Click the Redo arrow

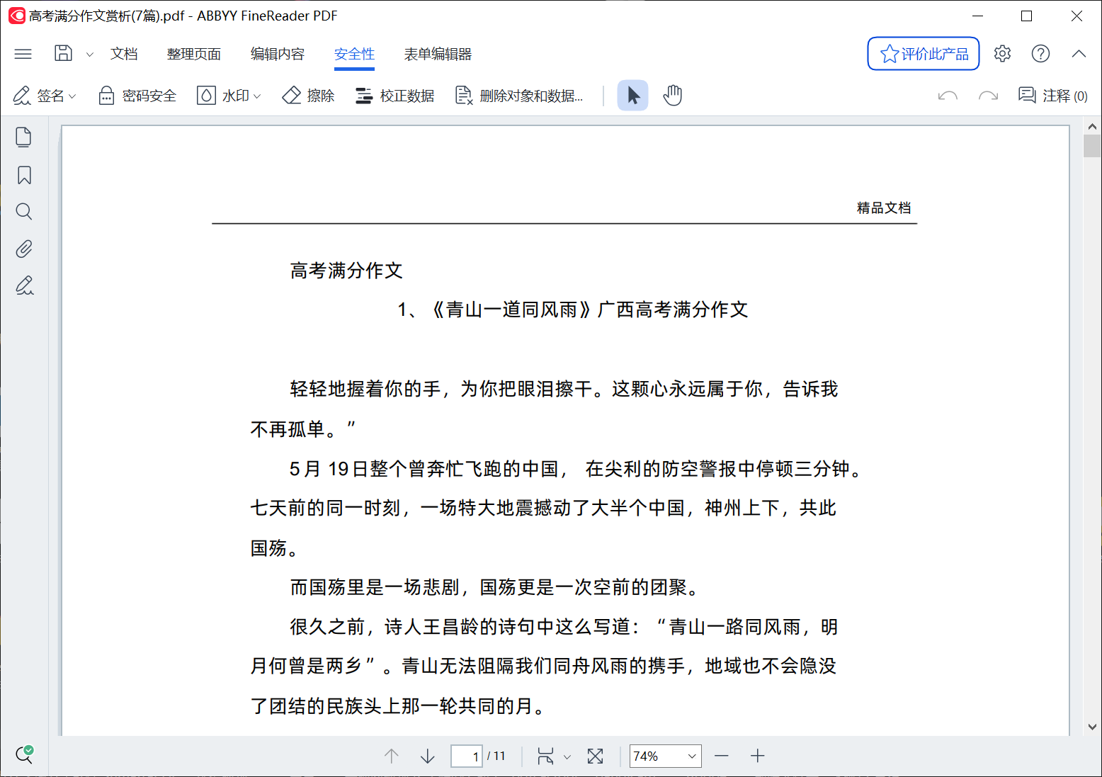coord(988,96)
